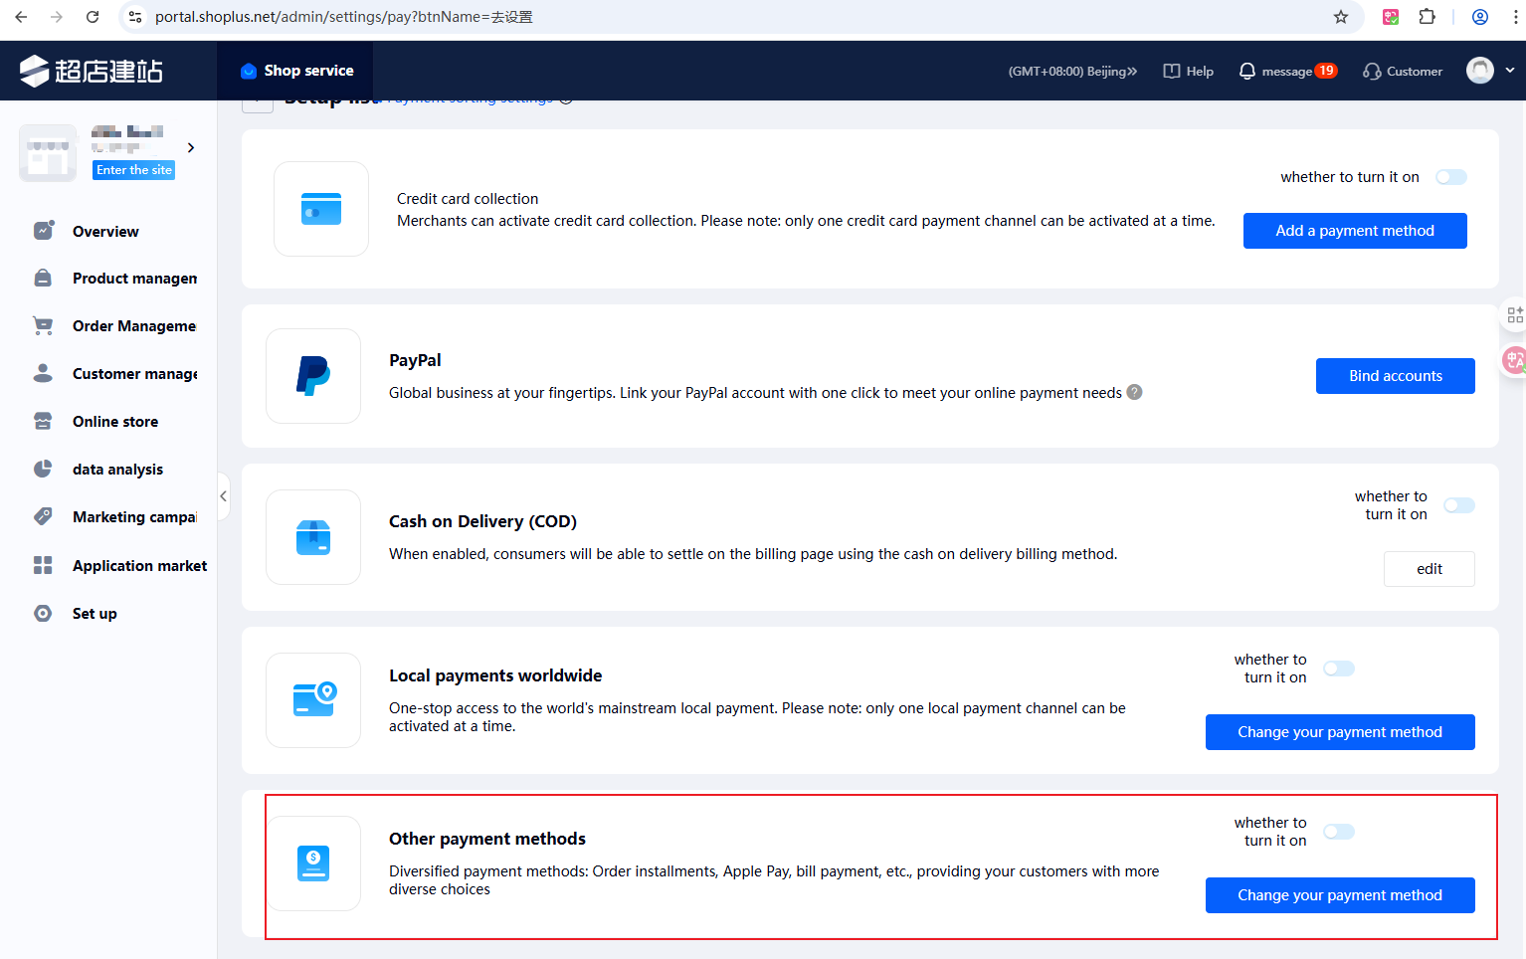Open the Beijing timezone selector

pos(1071,71)
